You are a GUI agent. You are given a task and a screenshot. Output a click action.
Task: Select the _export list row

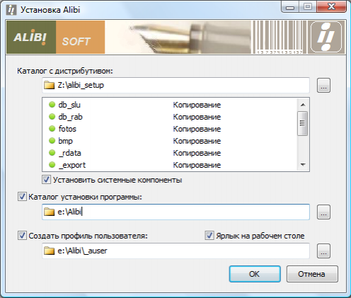170,165
